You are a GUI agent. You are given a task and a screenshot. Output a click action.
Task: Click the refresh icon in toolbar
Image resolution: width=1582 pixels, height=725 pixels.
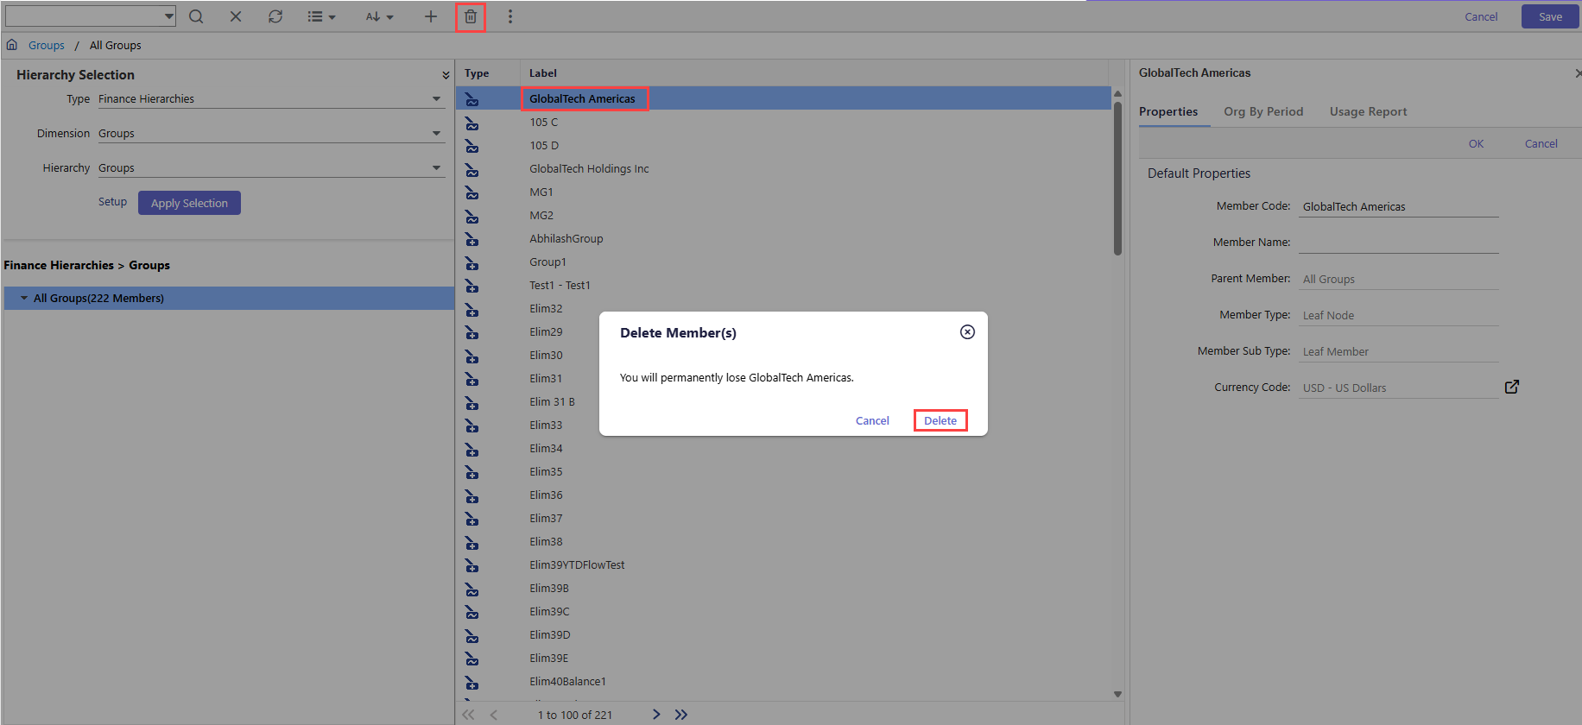click(x=275, y=16)
